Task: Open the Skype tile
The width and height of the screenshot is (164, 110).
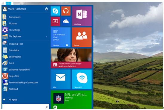Action: point(55,11)
